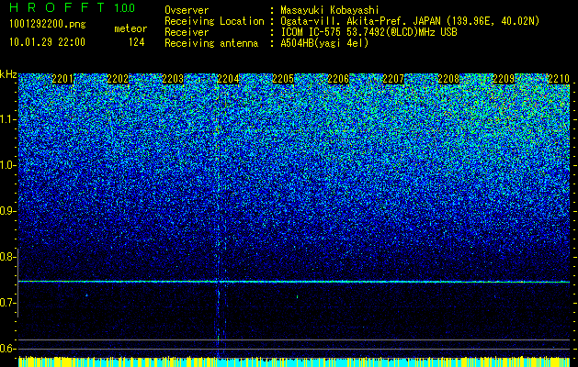Click the observer name Masayuki Kobayashi
Viewport: 578px width, 367px height.
(x=330, y=11)
